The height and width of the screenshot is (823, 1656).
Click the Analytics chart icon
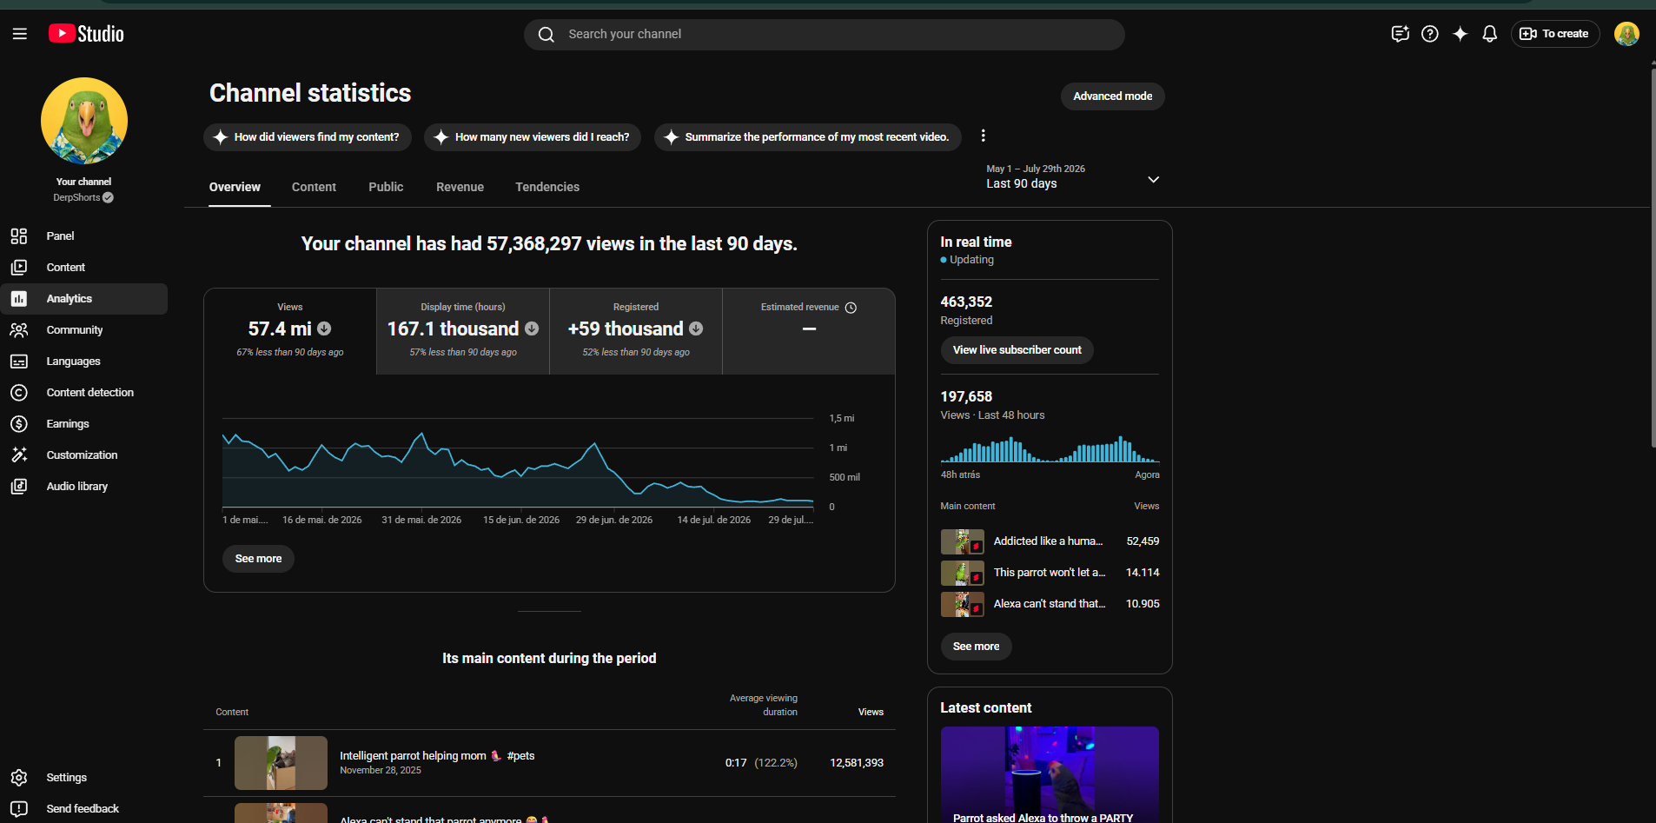(19, 299)
